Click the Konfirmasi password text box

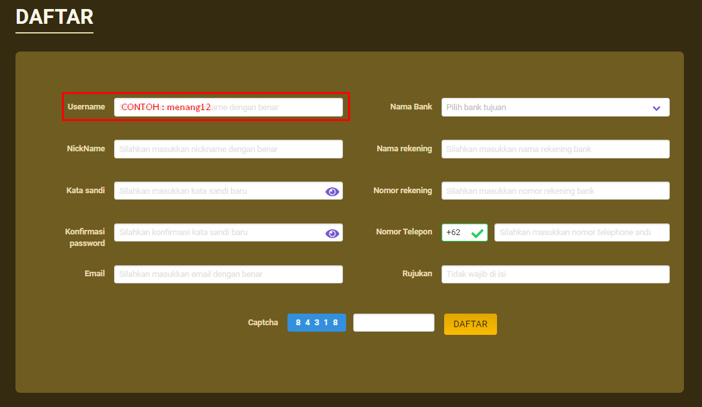[x=219, y=232]
